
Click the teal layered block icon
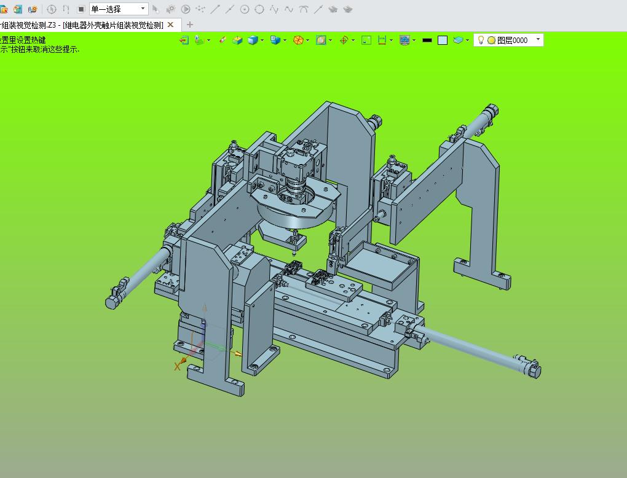(458, 40)
